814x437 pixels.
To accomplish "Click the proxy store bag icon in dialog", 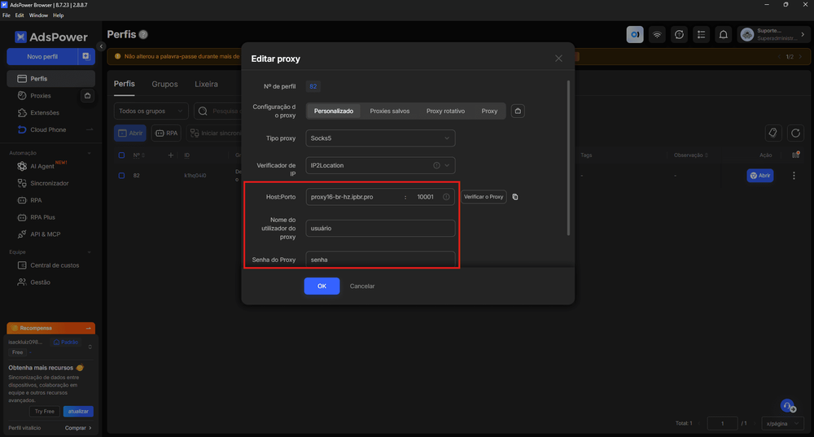I will (x=518, y=111).
